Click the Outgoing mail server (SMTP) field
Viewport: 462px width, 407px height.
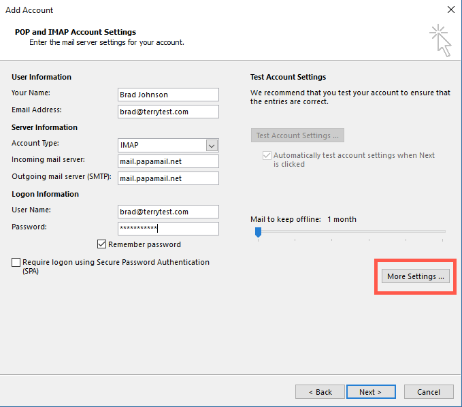coord(168,178)
